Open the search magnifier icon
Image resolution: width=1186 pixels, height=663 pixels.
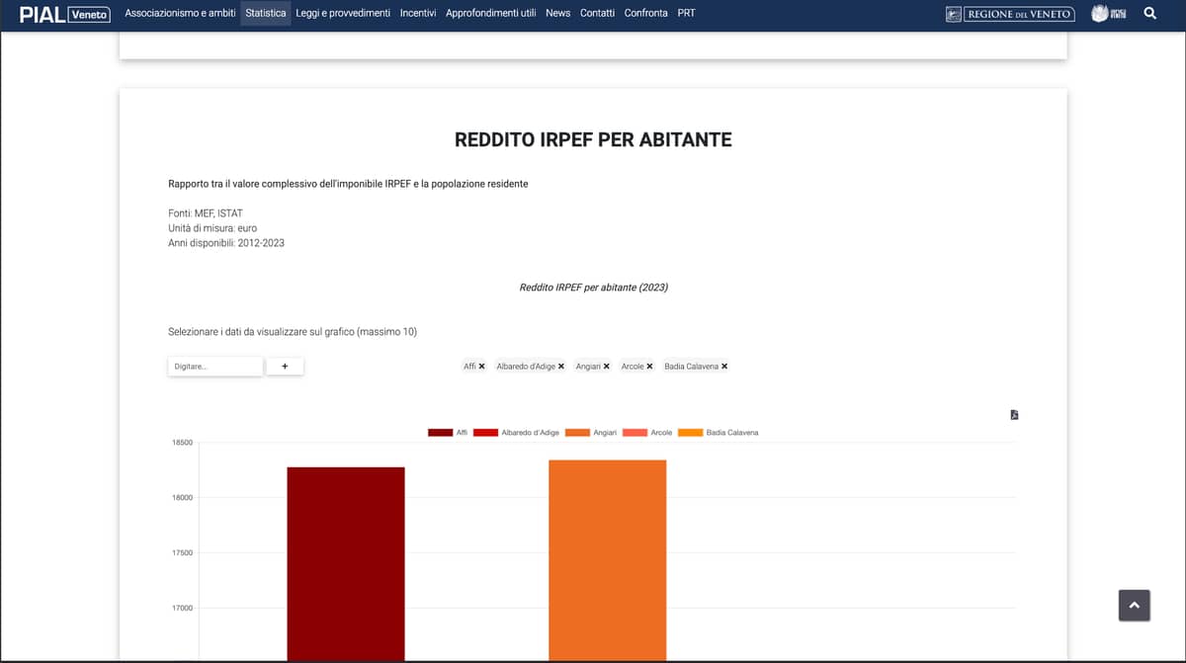coord(1149,14)
